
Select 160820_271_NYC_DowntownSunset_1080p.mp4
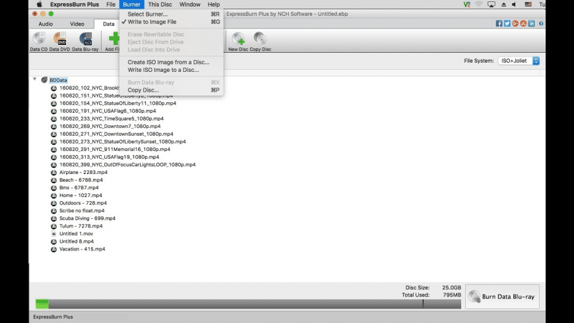tap(116, 134)
